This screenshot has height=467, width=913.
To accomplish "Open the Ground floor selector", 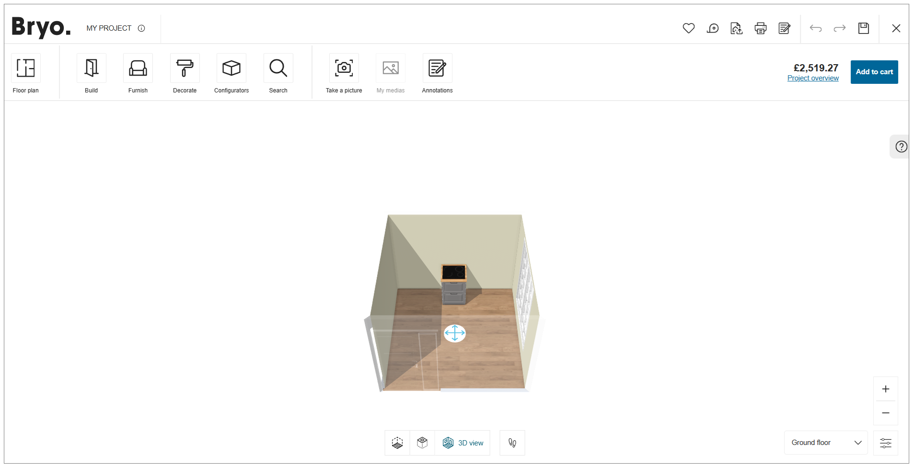I will click(x=825, y=442).
